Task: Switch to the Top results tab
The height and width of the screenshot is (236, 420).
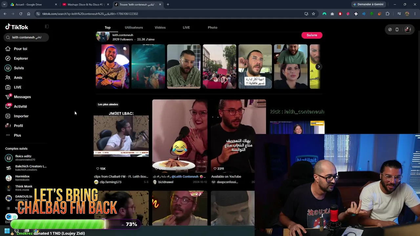Action: [x=108, y=28]
